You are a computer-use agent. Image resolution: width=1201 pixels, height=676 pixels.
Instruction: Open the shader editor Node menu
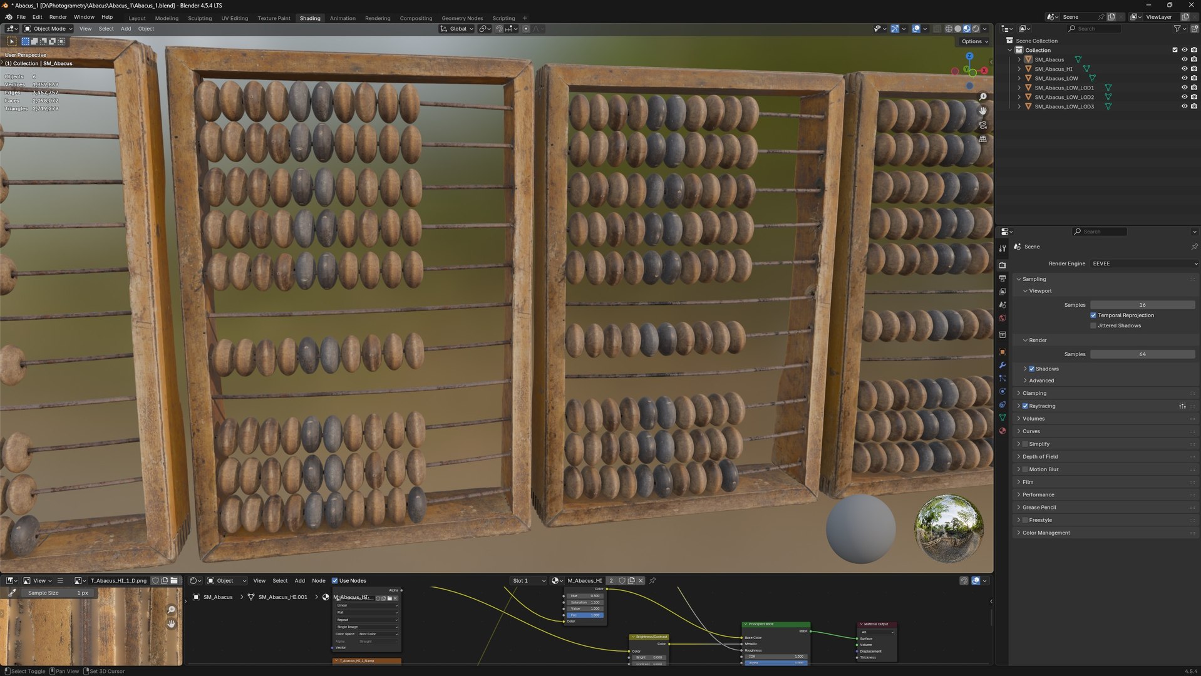(x=319, y=581)
